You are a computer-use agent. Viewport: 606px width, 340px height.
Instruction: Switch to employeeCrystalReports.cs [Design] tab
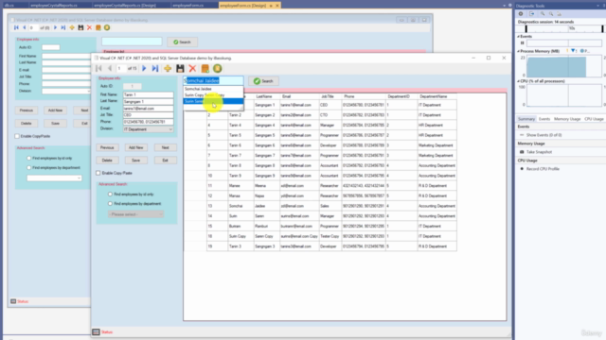[125, 6]
